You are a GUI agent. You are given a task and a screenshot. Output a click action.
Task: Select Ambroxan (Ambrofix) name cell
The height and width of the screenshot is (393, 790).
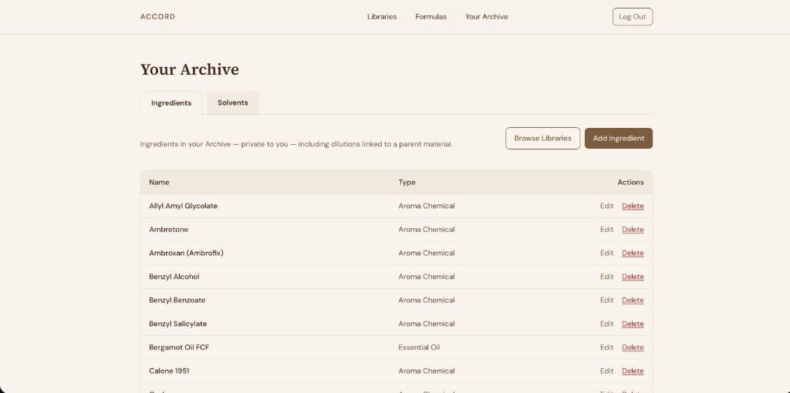[187, 253]
